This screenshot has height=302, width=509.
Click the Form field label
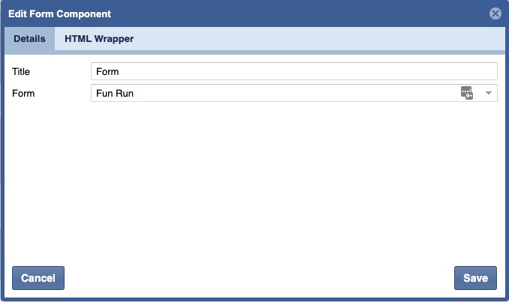pos(24,94)
